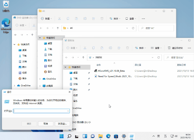
Task: Open the 查看 view dropdown in 4K window
Action: point(131,19)
